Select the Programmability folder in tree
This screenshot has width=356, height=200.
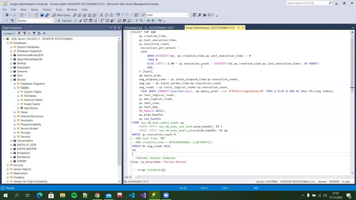[x=31, y=124]
